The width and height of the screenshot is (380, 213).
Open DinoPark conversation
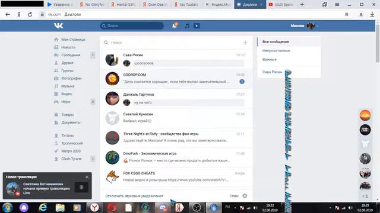[176, 157]
